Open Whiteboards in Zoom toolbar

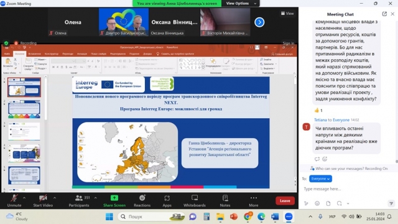click(195, 200)
